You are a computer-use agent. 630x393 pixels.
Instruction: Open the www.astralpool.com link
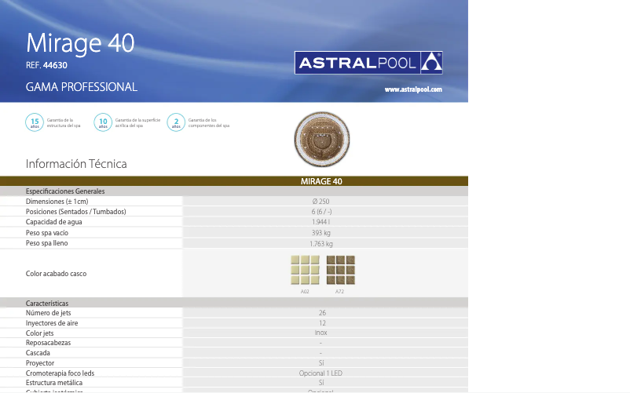point(413,90)
